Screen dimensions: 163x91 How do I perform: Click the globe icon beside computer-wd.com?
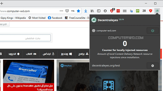pyautogui.click(x=93, y=31)
